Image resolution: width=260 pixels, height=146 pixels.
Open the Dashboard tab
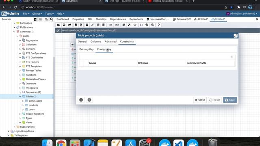pyautogui.click(x=63, y=19)
